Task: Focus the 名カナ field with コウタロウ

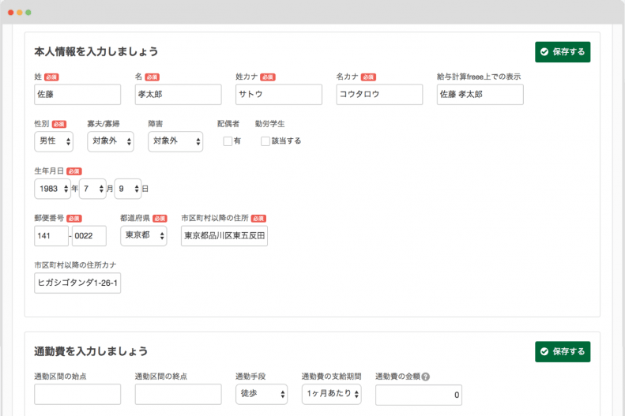Action: point(379,95)
